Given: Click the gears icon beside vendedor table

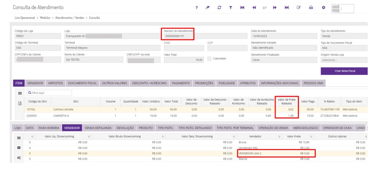Looking at the screenshot, I should pos(19,158).
